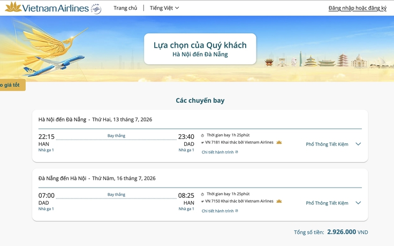Open the Tiếng Việt language dropdown
Viewport: 394px width, 246px height.
164,8
